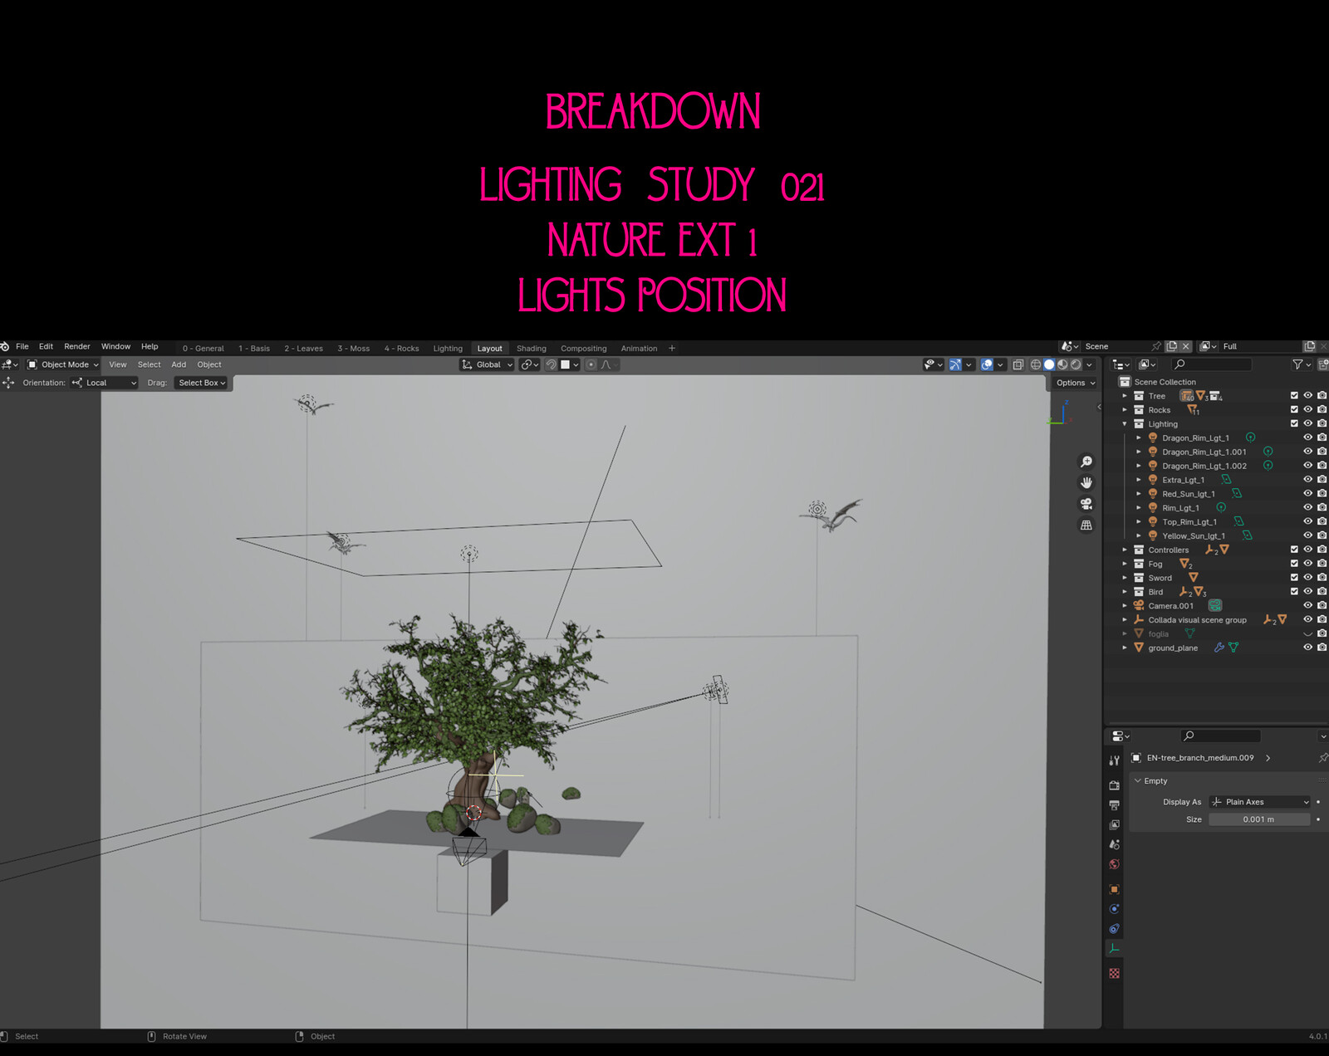Toggle camera view with the camera gizmo
Screen dimensions: 1329x1056
(1086, 504)
